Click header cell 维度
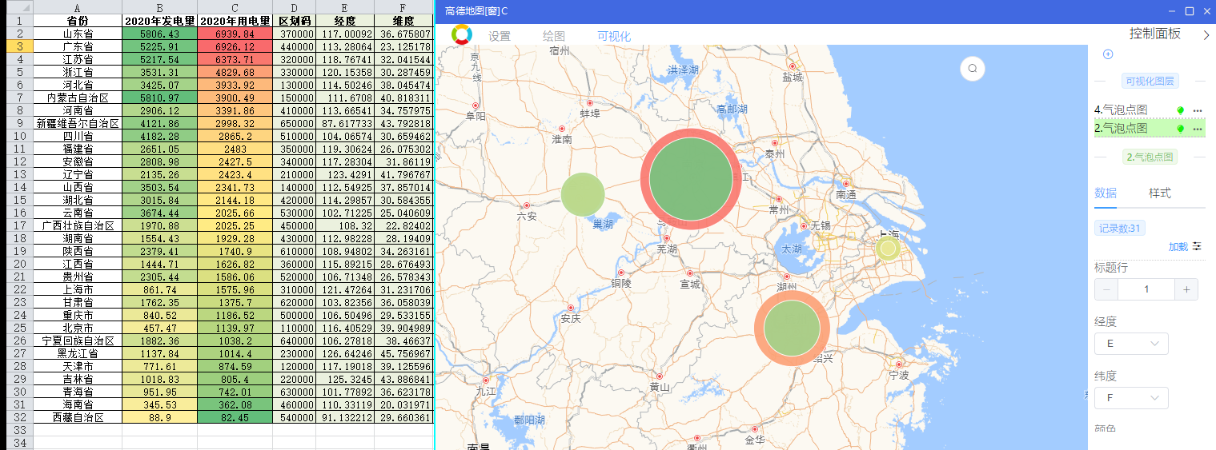 coord(403,21)
